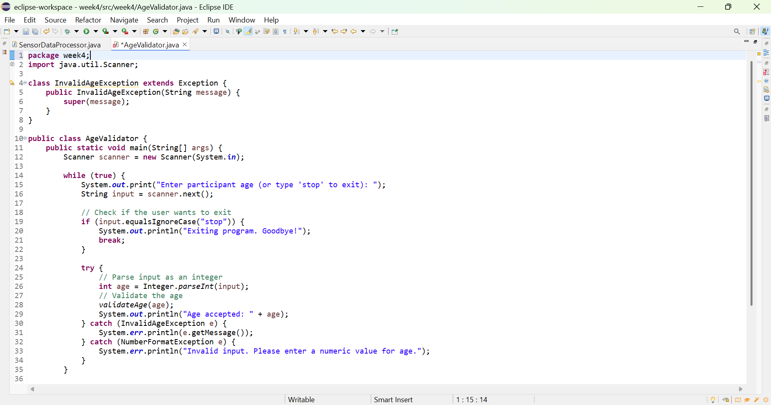Open the dropdown next to New icon
The height and width of the screenshot is (405, 771).
[16, 31]
